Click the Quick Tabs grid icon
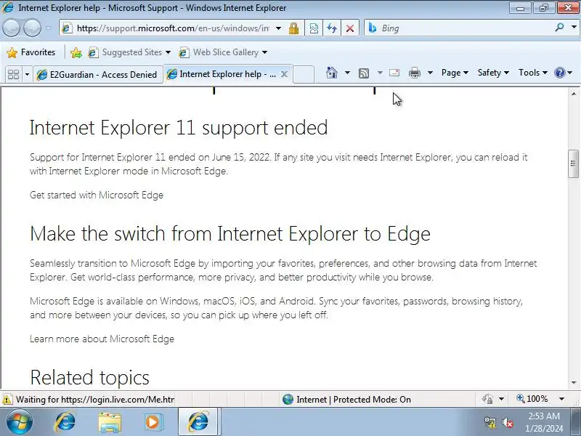This screenshot has width=581, height=436. point(13,74)
